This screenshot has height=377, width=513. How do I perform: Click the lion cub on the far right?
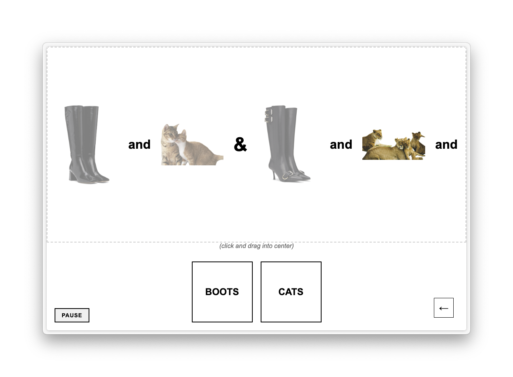point(418,143)
